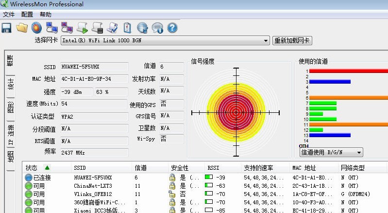The width and height of the screenshot is (388, 213).
Task: Click the blue channel 13 usage bar
Action: (330, 135)
